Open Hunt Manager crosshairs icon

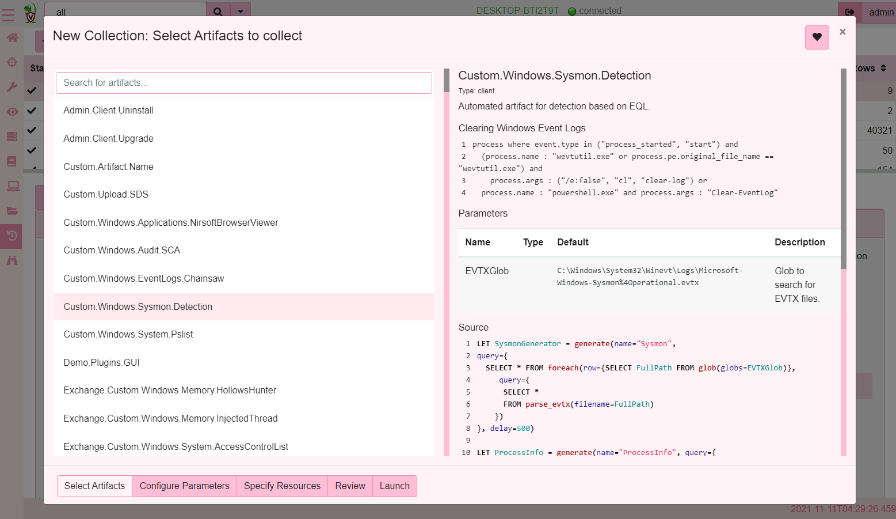tap(12, 62)
